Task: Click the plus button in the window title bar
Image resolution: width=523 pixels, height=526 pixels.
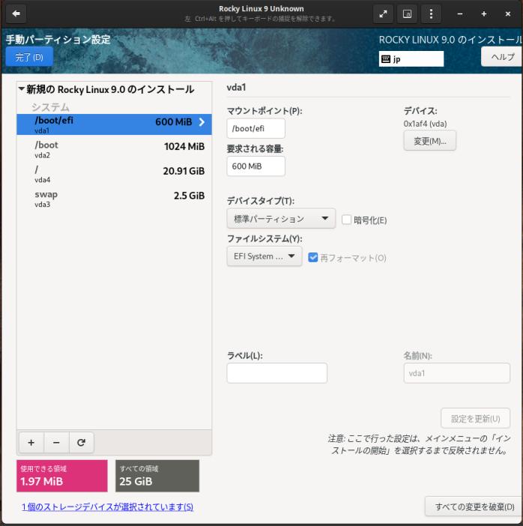Action: tap(484, 13)
